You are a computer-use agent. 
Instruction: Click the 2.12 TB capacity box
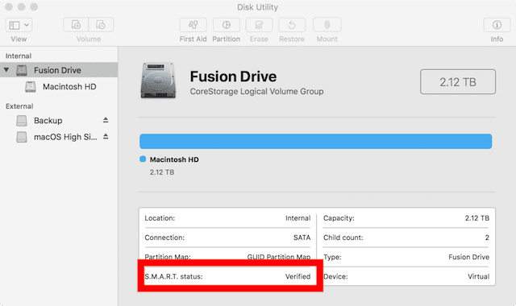458,82
